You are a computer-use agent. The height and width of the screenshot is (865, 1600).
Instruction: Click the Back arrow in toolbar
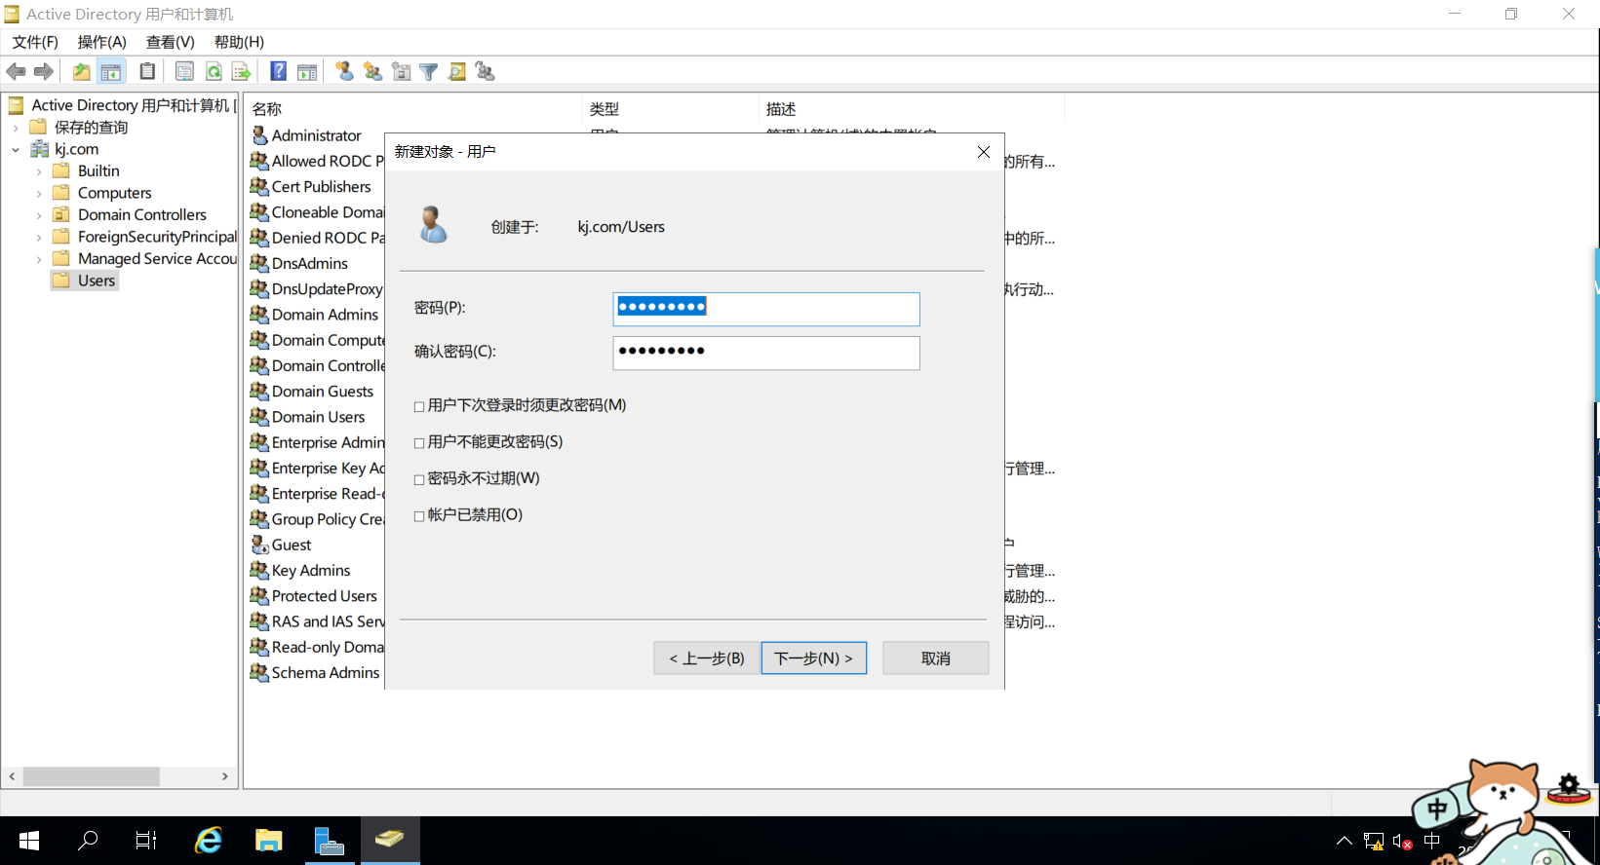pos(16,71)
